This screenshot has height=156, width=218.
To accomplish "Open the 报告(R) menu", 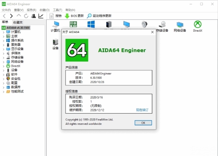I will (32, 10).
